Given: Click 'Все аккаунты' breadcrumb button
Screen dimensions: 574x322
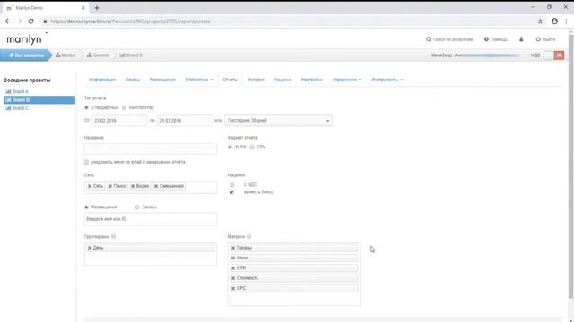Looking at the screenshot, I should click(x=26, y=55).
